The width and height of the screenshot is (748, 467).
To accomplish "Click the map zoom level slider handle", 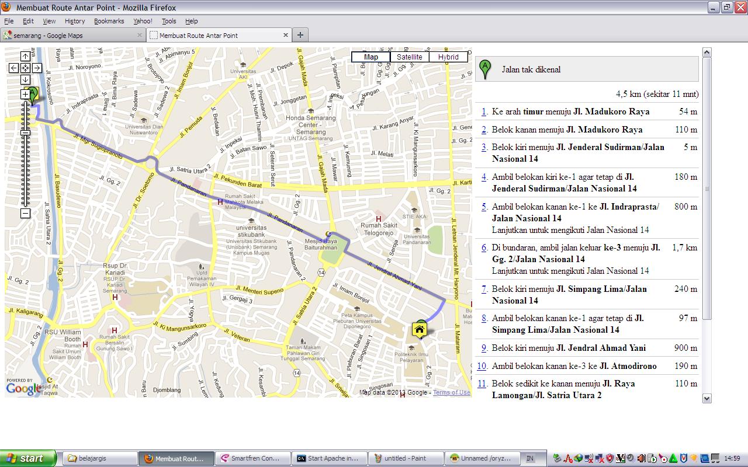I will pos(25,133).
